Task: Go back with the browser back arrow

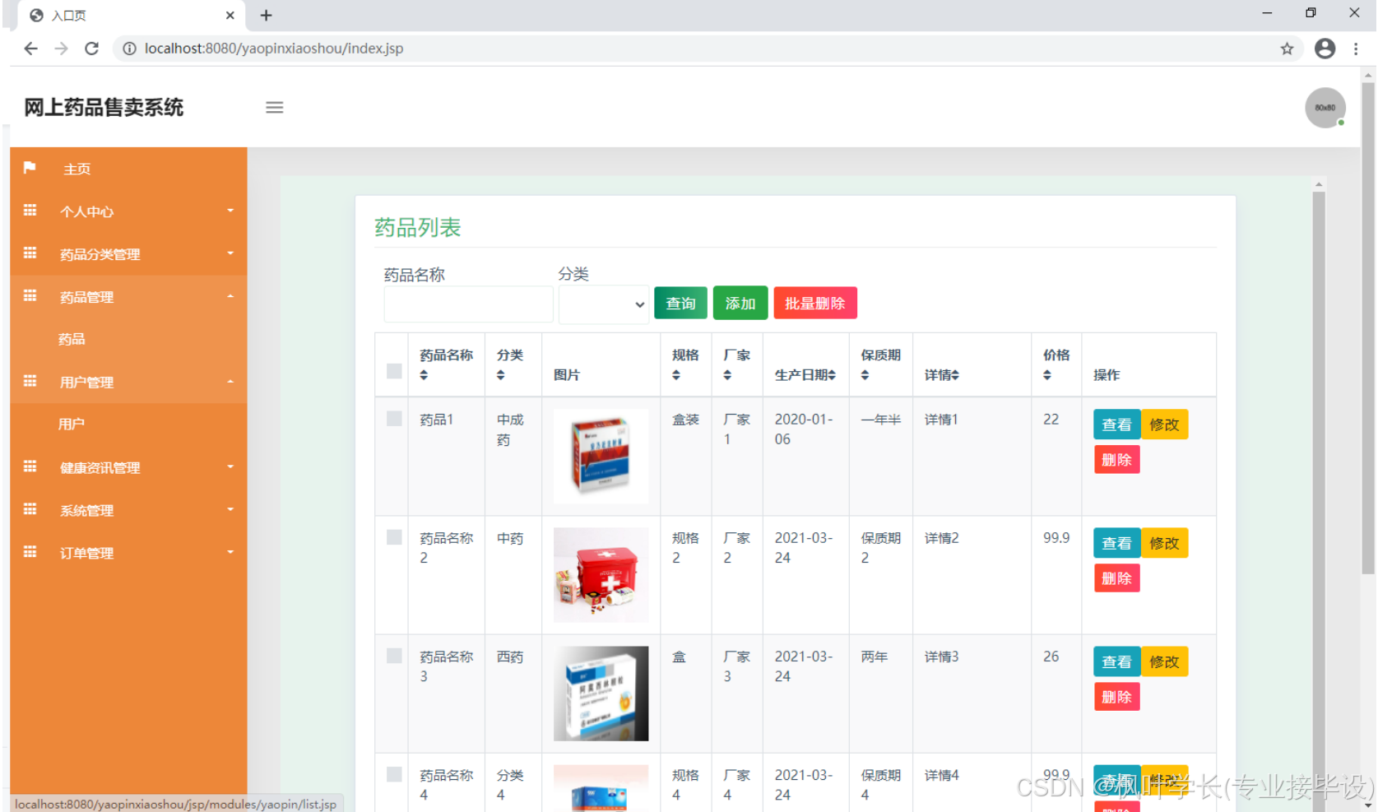Action: (30, 49)
